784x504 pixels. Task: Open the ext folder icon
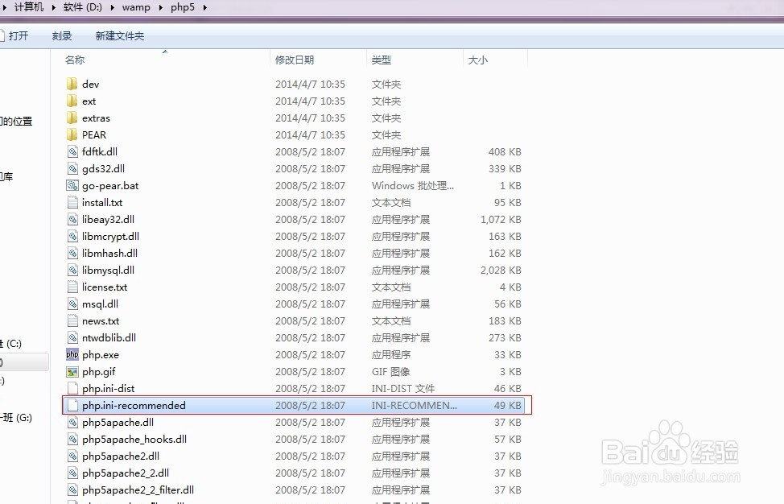point(72,101)
